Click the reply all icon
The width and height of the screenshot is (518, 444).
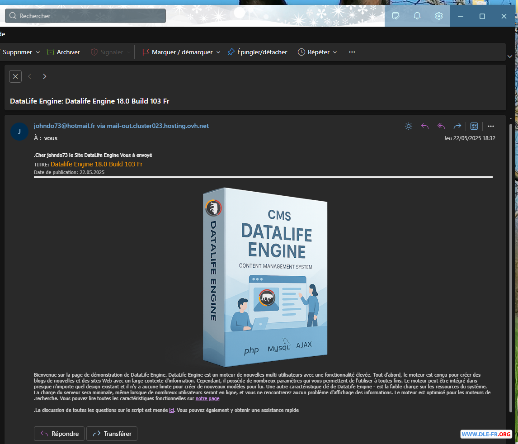click(x=441, y=126)
